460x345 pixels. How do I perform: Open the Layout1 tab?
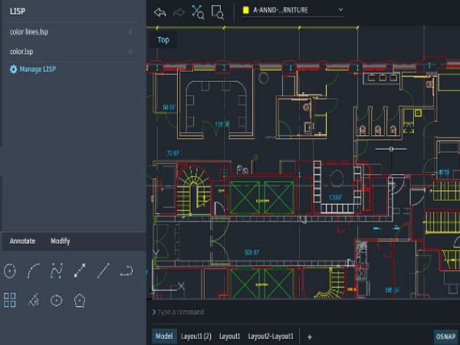tap(230, 337)
